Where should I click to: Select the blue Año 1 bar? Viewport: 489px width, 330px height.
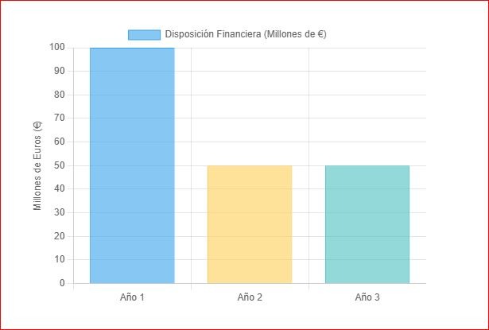pyautogui.click(x=132, y=165)
